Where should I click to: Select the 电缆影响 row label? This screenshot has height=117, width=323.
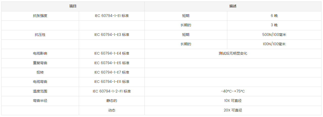click(x=40, y=54)
